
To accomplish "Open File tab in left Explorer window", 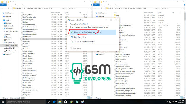I will (3, 5).
